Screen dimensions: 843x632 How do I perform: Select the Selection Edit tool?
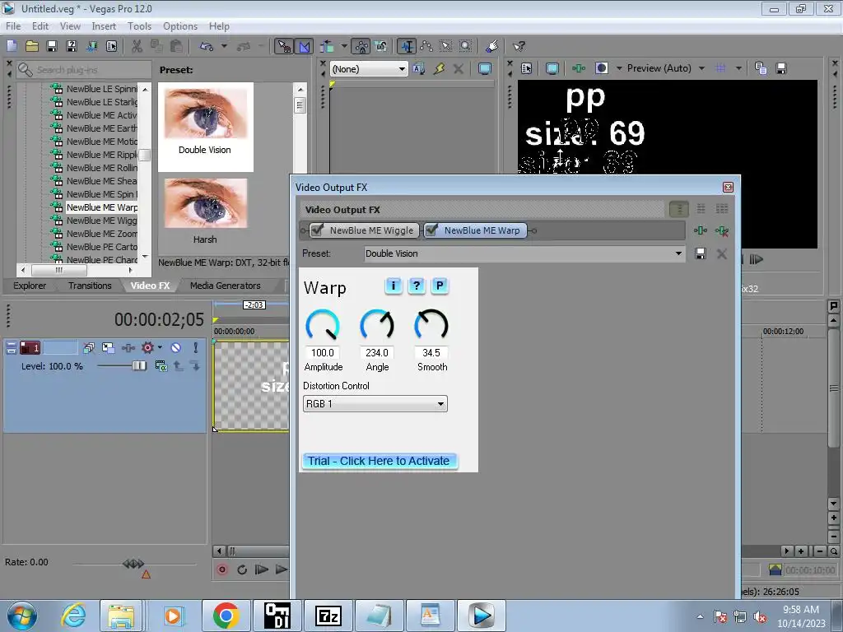446,47
